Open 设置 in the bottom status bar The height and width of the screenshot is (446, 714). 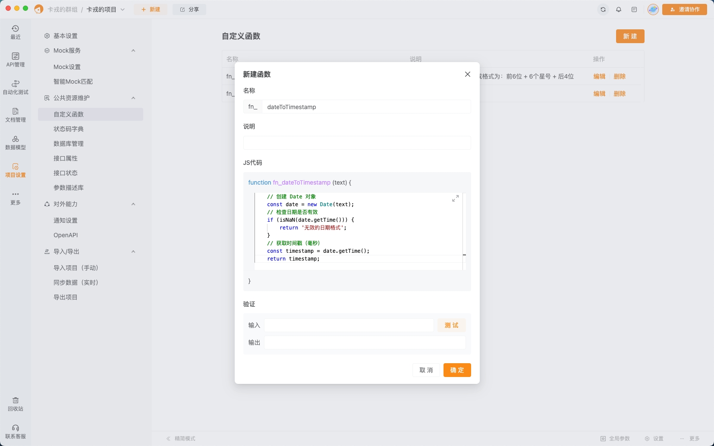[654, 439]
